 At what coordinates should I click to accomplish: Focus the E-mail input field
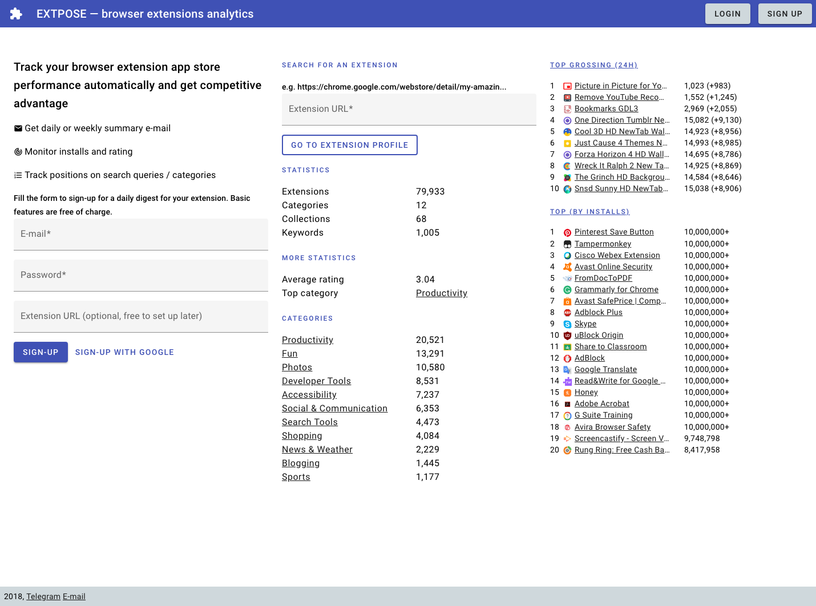(141, 234)
